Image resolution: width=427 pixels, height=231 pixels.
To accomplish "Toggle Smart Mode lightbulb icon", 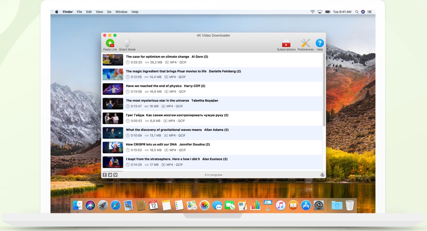I will coord(127,43).
